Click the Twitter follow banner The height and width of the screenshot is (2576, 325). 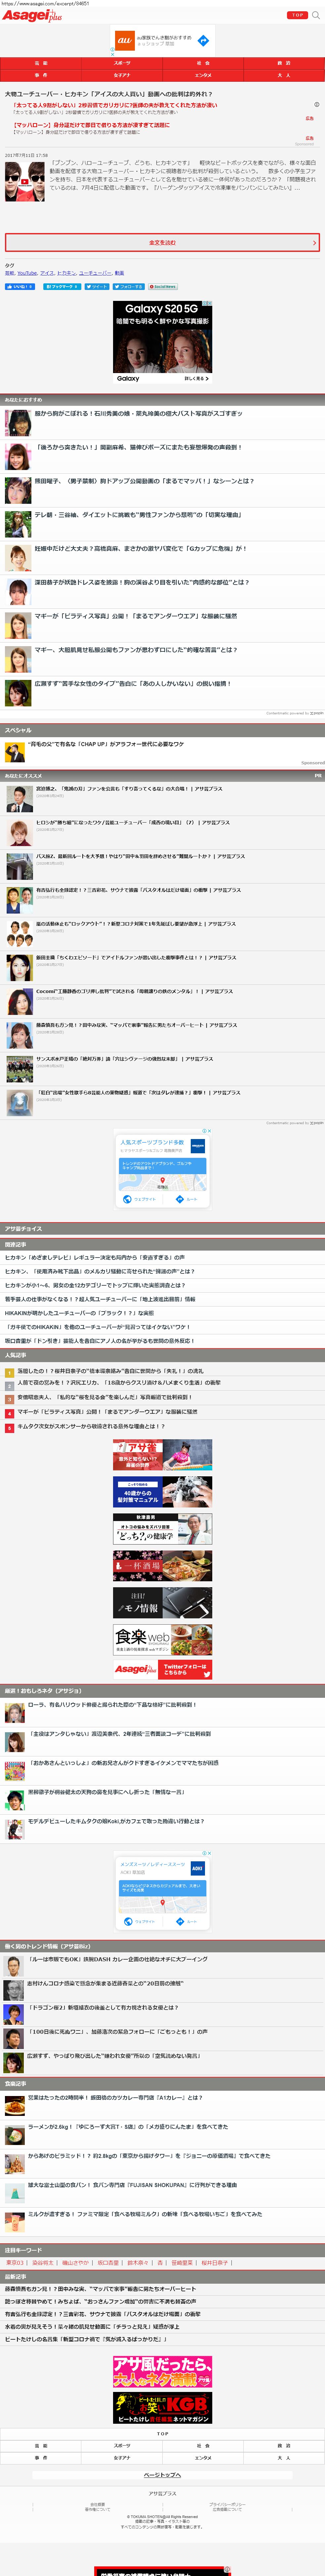162,1669
